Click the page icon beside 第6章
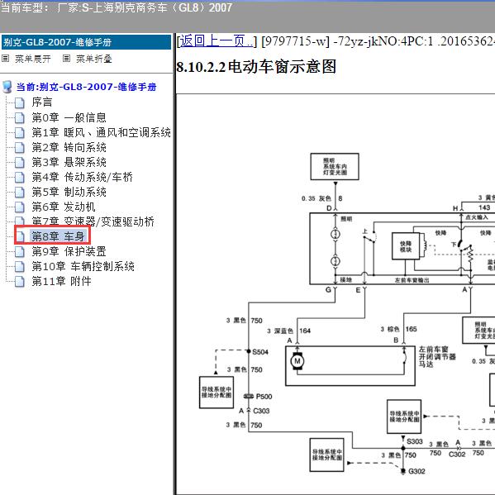Viewport: 495px width, 495px height. click(20, 207)
